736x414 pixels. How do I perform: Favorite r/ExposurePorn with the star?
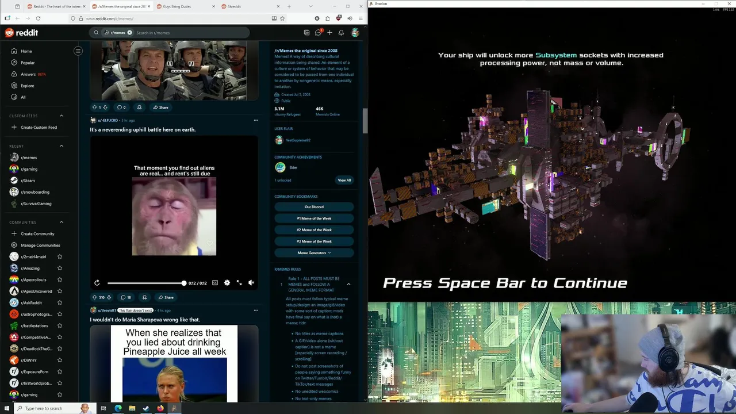click(60, 371)
